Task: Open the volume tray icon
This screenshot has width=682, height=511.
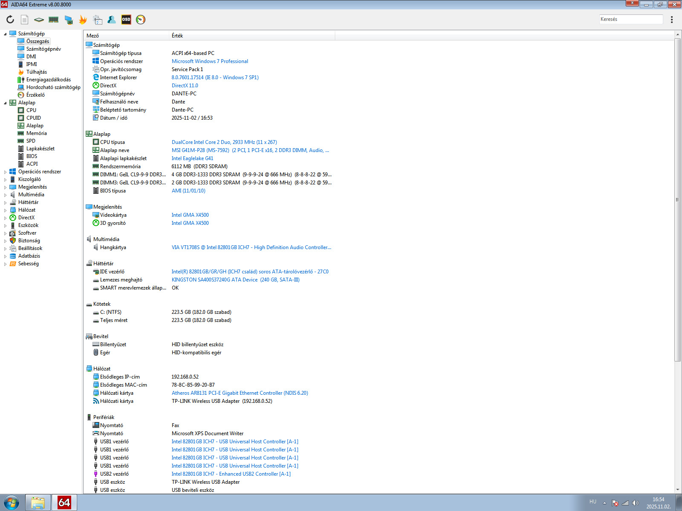Action: [636, 503]
